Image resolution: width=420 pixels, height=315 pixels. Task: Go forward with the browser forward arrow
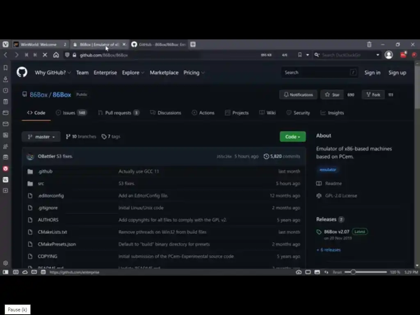point(16,55)
